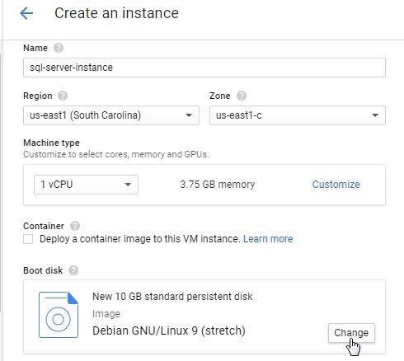
Task: Click the boot disk image icon
Action: 59,315
